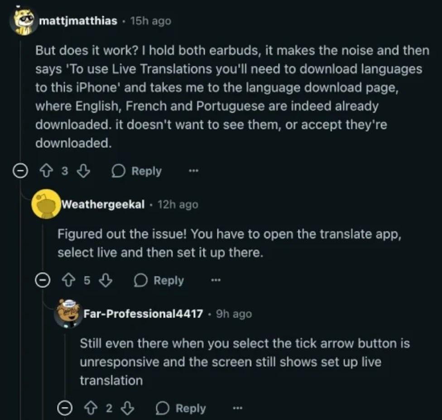Collapse Far-Professional4417's comment thread
Viewport: 442px width, 420px height.
pyautogui.click(x=64, y=409)
